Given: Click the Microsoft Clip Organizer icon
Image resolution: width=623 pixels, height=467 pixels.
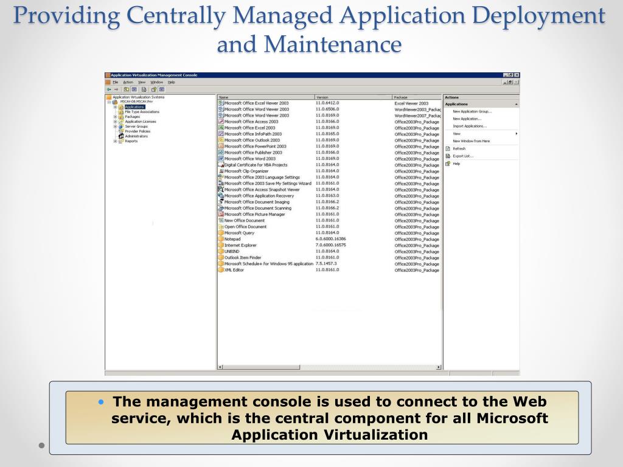Looking at the screenshot, I should pyautogui.click(x=221, y=171).
